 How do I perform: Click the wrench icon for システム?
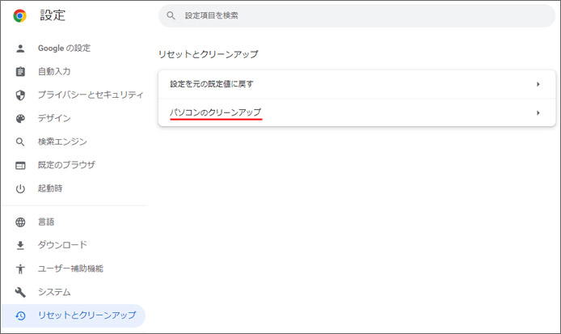coord(20,292)
